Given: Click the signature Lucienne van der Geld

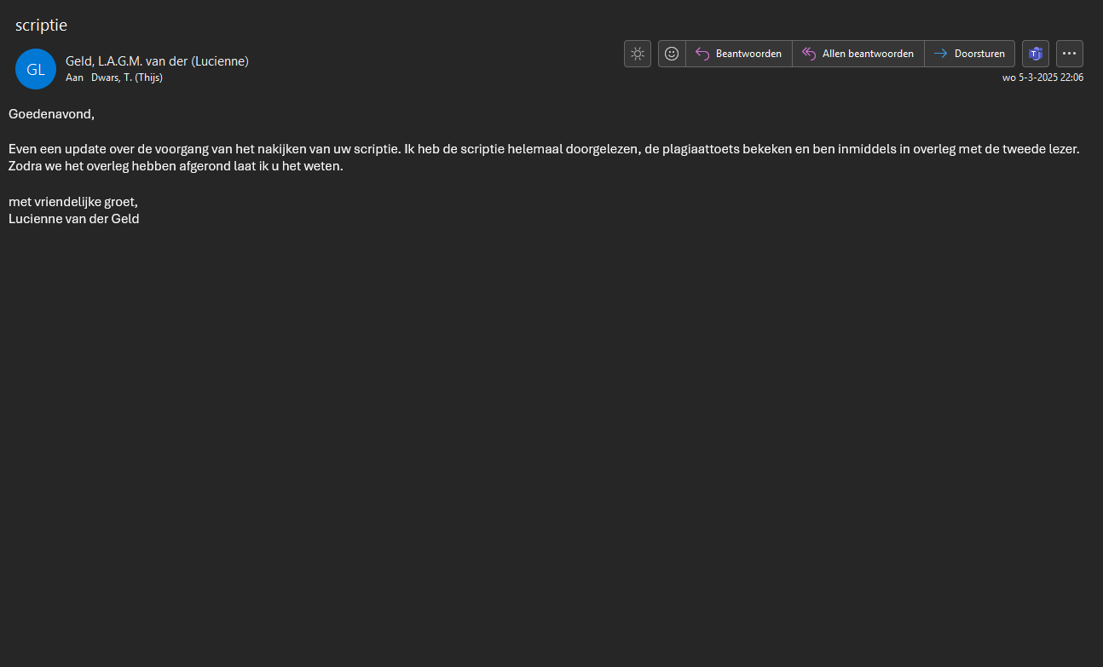Looking at the screenshot, I should coord(73,219).
